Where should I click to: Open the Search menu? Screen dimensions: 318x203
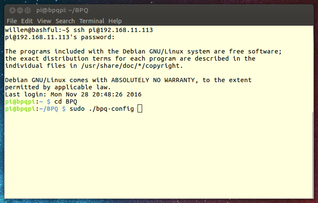65,21
